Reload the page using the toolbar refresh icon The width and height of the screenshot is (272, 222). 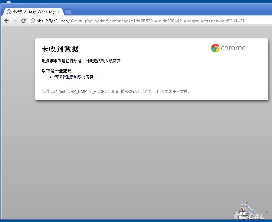(x=23, y=21)
